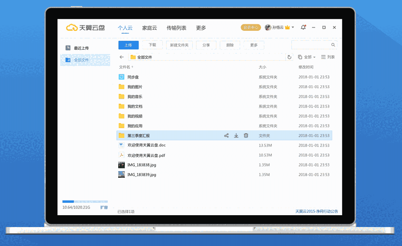The image size is (402, 246).
Task: Click the 新建文件夹 button
Action: [x=179, y=45]
